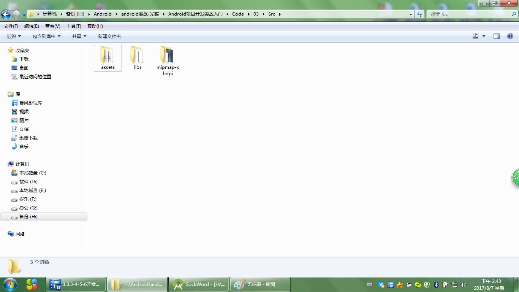Toggle the preview pane icon
This screenshot has height=292, width=519.
(x=497, y=36)
